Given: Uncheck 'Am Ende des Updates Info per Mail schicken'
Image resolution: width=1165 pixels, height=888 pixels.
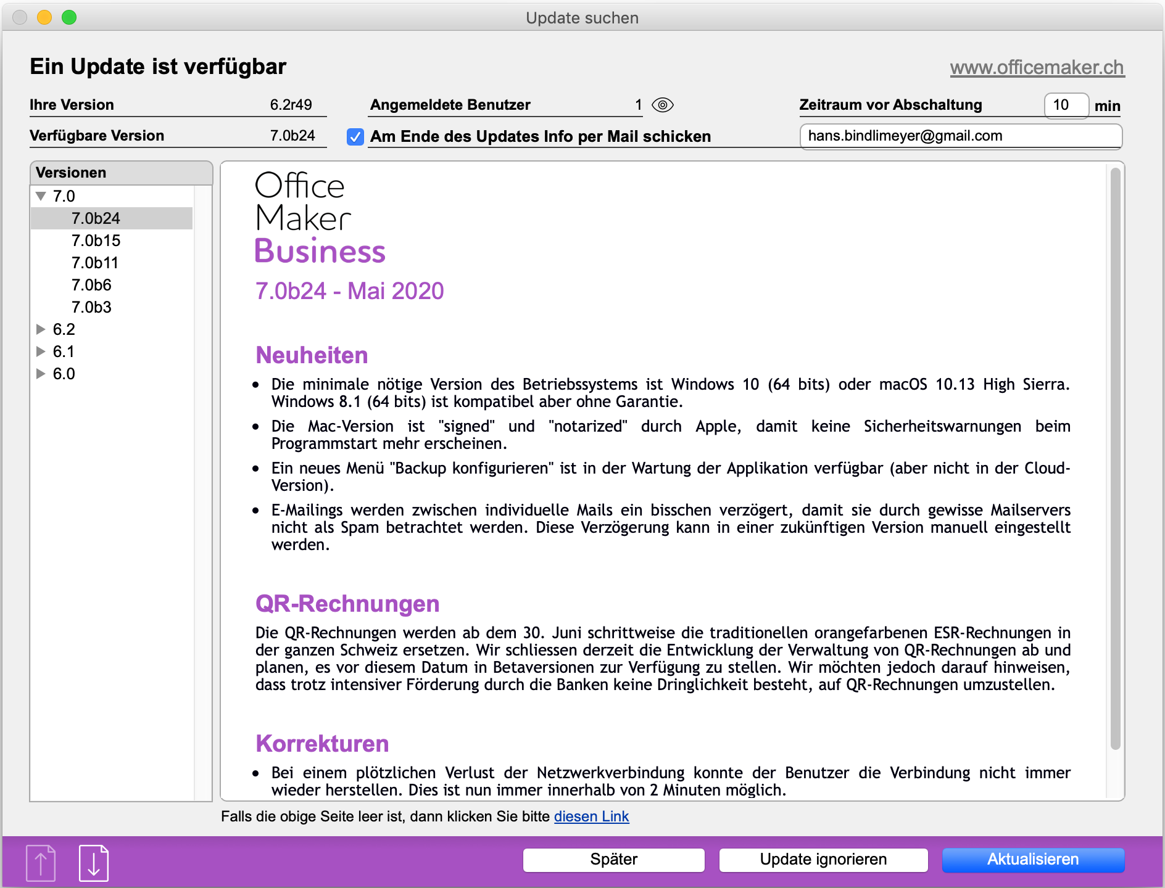Looking at the screenshot, I should tap(355, 136).
